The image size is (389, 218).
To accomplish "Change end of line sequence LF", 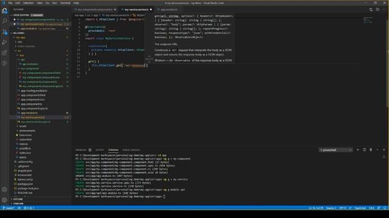I will pyautogui.click(x=350, y=208).
